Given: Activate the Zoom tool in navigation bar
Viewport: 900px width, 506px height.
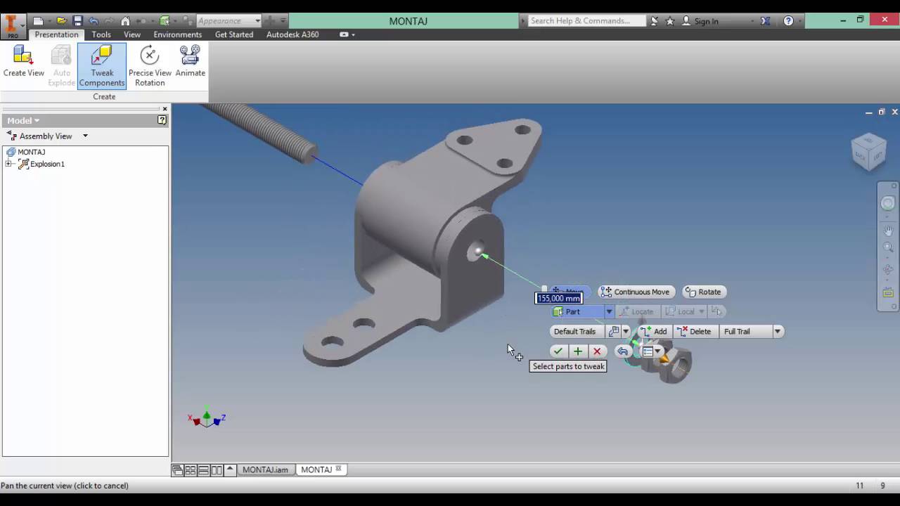Looking at the screenshot, I should point(888,247).
